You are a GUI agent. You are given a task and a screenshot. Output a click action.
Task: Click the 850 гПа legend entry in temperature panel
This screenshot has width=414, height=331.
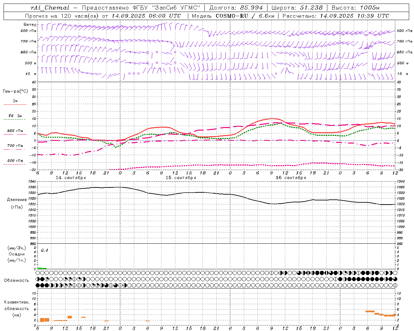tap(15, 131)
